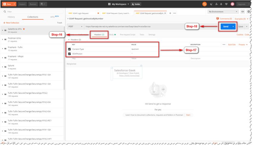Screen dimensions: 253x146
Task: Open the New button dropdown arrow
Action: tap(14, 4)
